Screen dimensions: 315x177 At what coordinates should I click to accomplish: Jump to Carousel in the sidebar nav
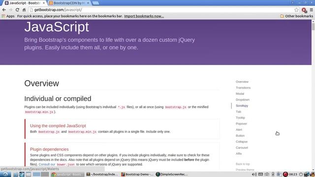(242, 147)
